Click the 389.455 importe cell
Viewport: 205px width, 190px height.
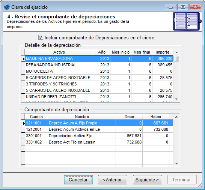[163, 65]
